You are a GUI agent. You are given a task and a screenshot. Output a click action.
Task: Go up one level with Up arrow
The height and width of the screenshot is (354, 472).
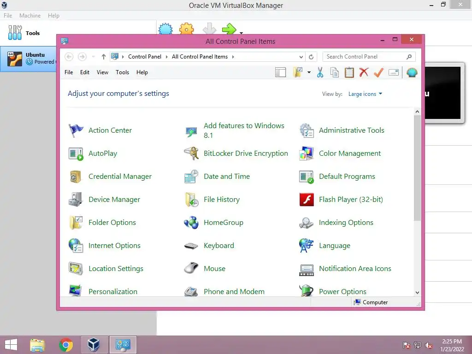tap(104, 57)
